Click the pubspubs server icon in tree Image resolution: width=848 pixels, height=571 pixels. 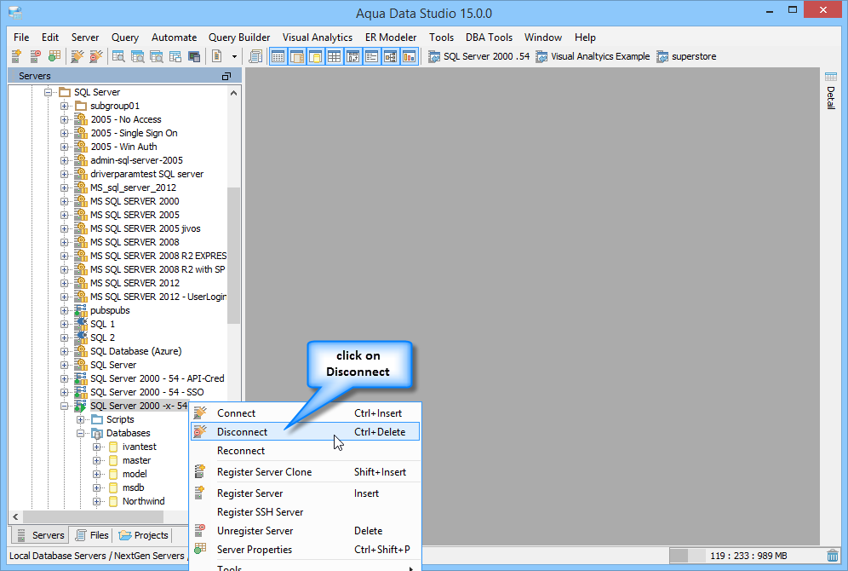point(81,310)
